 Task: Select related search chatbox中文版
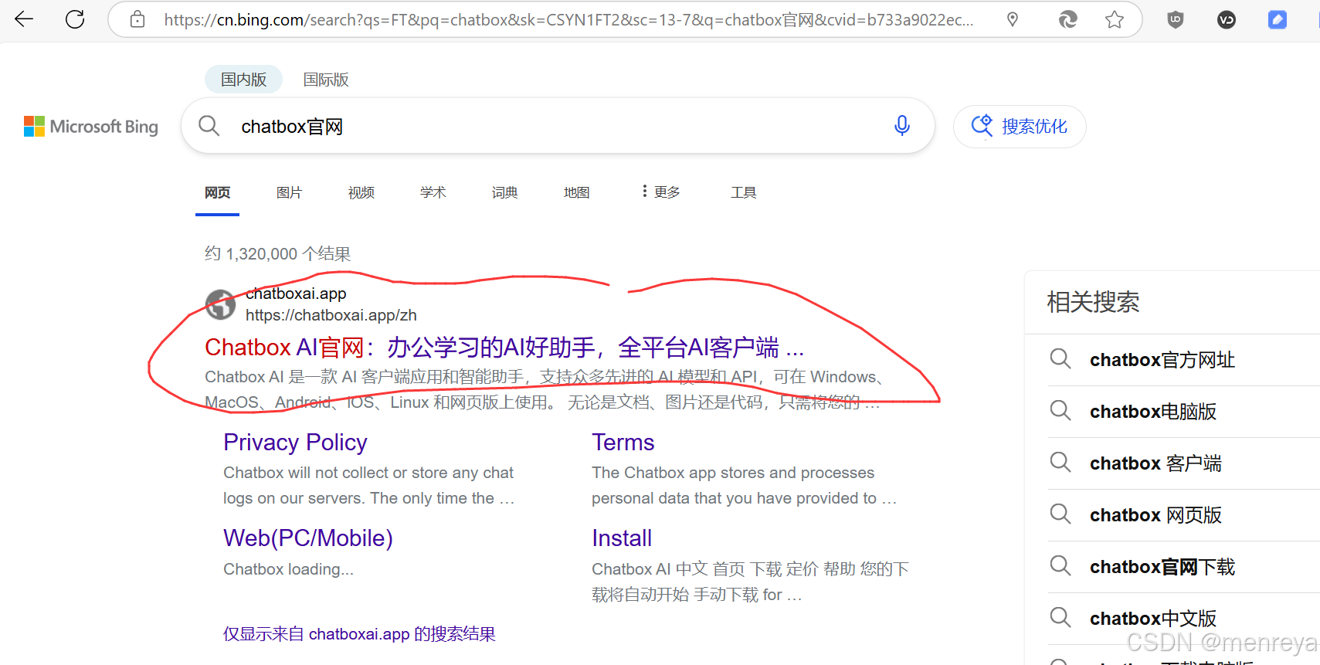(x=1153, y=619)
